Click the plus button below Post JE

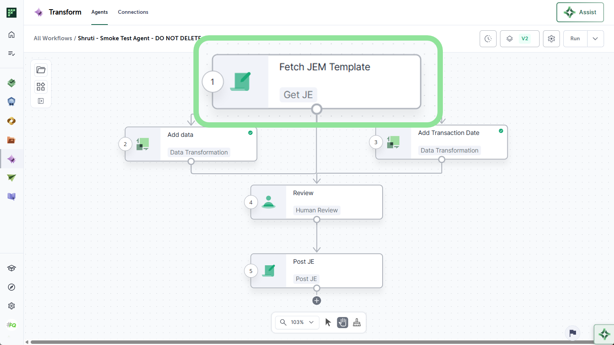click(317, 301)
